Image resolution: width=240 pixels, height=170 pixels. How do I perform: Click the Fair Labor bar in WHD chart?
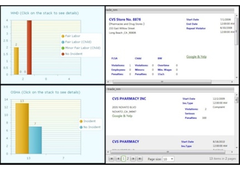[16, 61]
